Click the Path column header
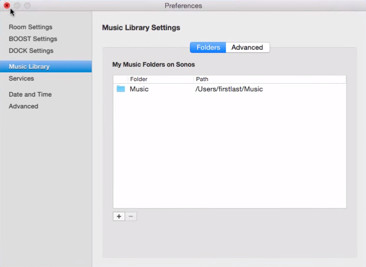366x267 pixels. pyautogui.click(x=270, y=79)
